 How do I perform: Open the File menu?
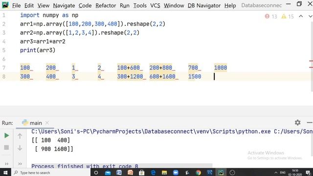click(x=16, y=5)
